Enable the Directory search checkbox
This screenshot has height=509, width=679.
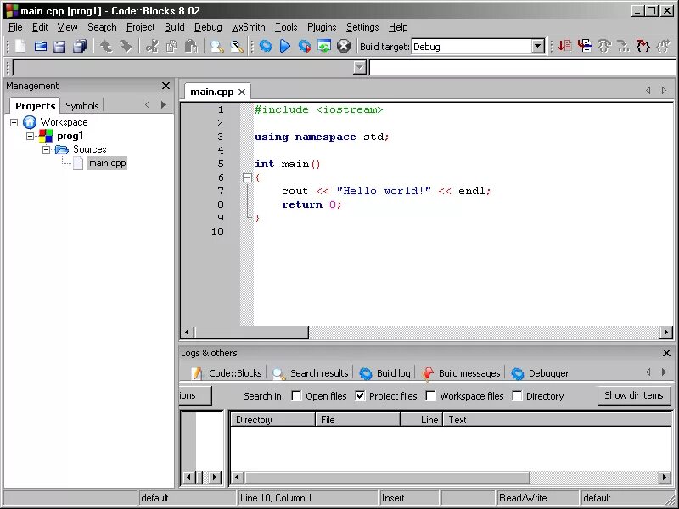[517, 396]
